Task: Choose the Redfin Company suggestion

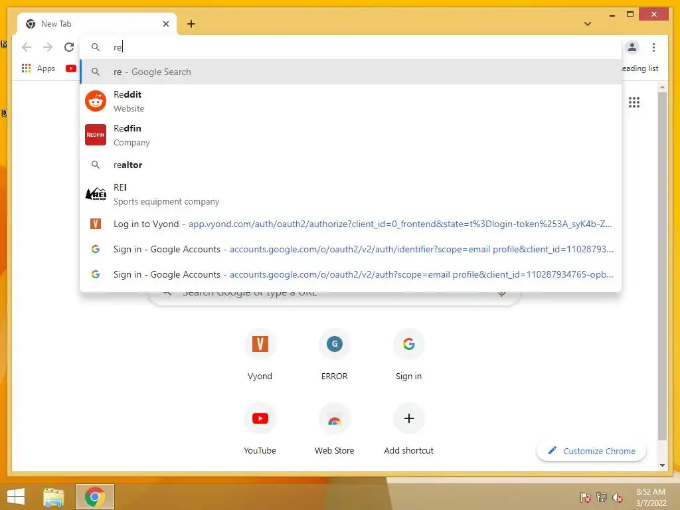Action: 351,135
